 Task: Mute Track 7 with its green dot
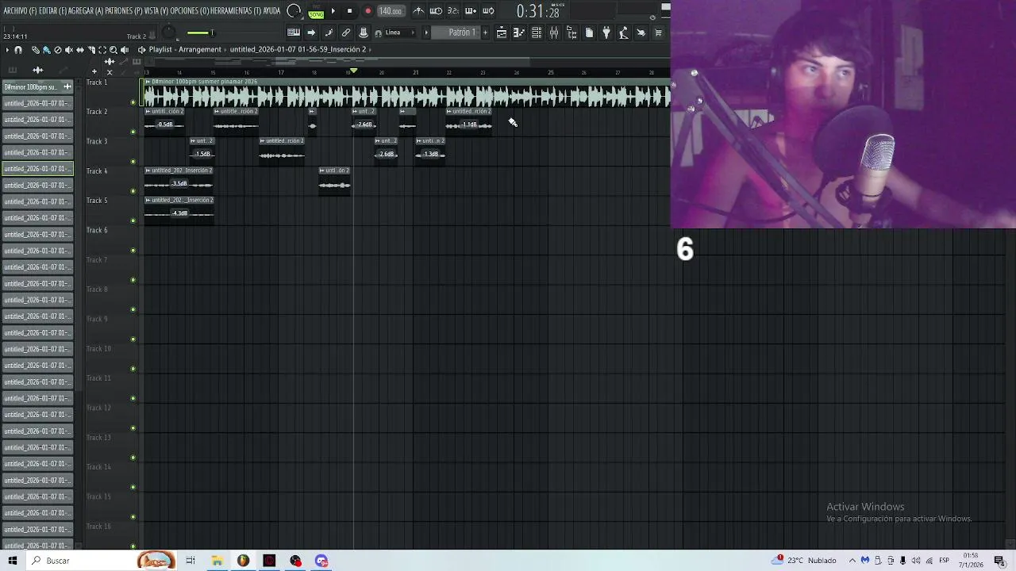coord(133,280)
